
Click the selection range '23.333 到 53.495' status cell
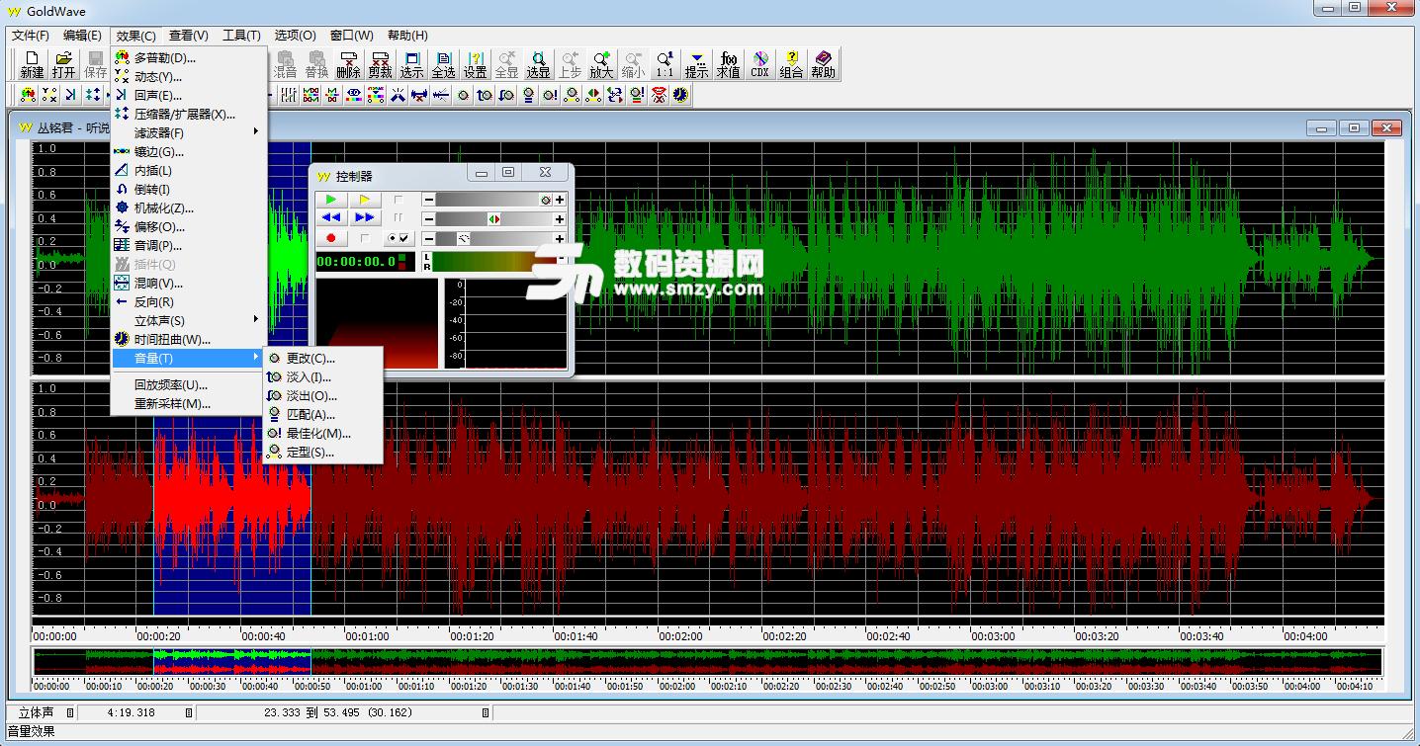coord(343,712)
